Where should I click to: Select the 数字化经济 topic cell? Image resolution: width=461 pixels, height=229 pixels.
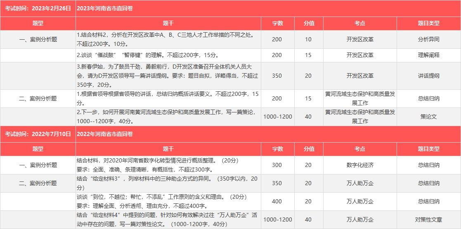click(x=360, y=165)
